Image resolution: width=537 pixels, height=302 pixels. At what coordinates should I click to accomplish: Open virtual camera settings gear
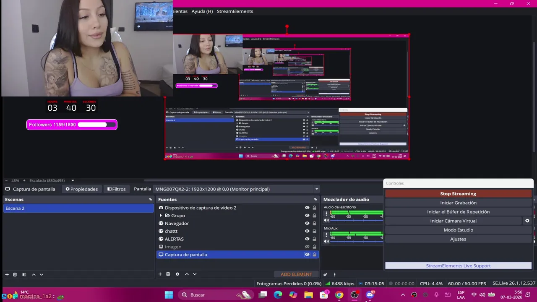click(527, 221)
